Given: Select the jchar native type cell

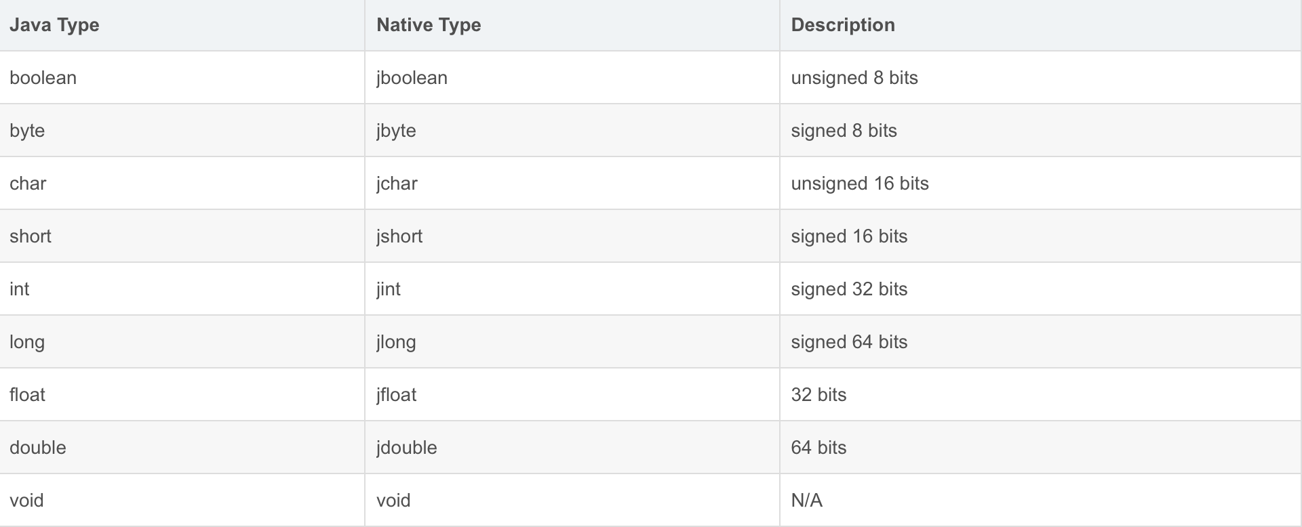Looking at the screenshot, I should pyautogui.click(x=397, y=184).
